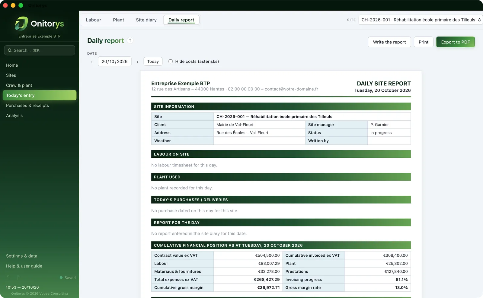This screenshot has width=483, height=298.
Task: Click the help question mark beside Daily report
Action: (130, 40)
